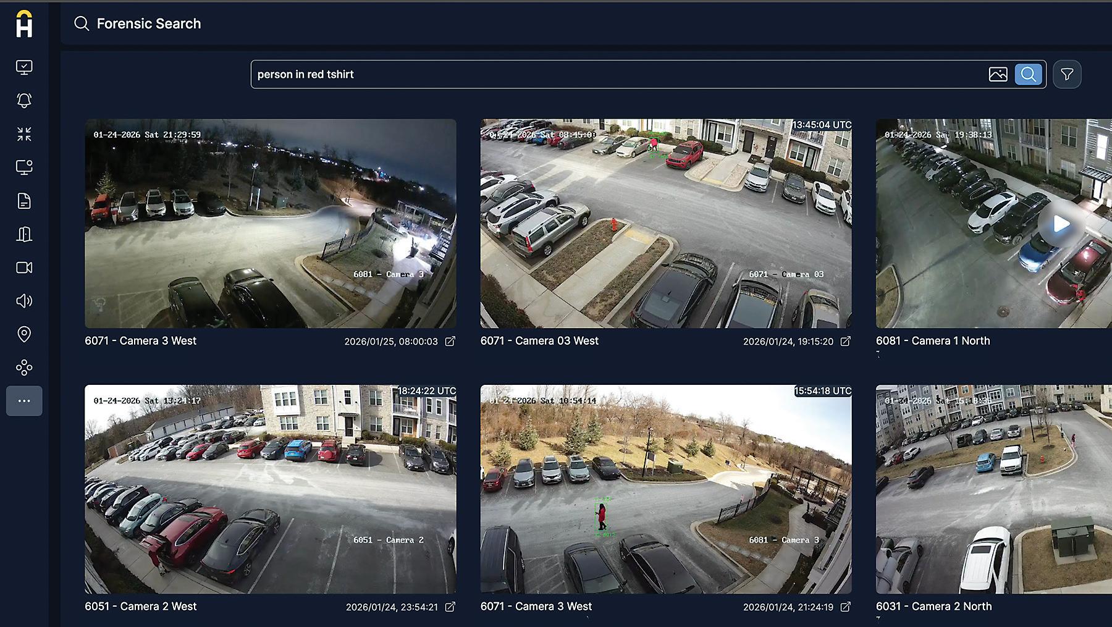The width and height of the screenshot is (1112, 627).
Task: Click the Forensic Search magnifier icon
Action: click(x=82, y=23)
